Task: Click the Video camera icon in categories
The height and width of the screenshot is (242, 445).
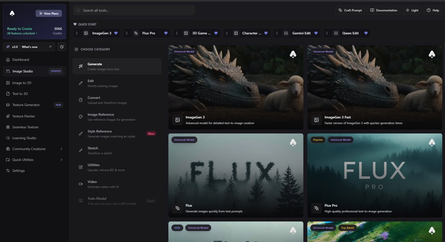Action: (80, 184)
